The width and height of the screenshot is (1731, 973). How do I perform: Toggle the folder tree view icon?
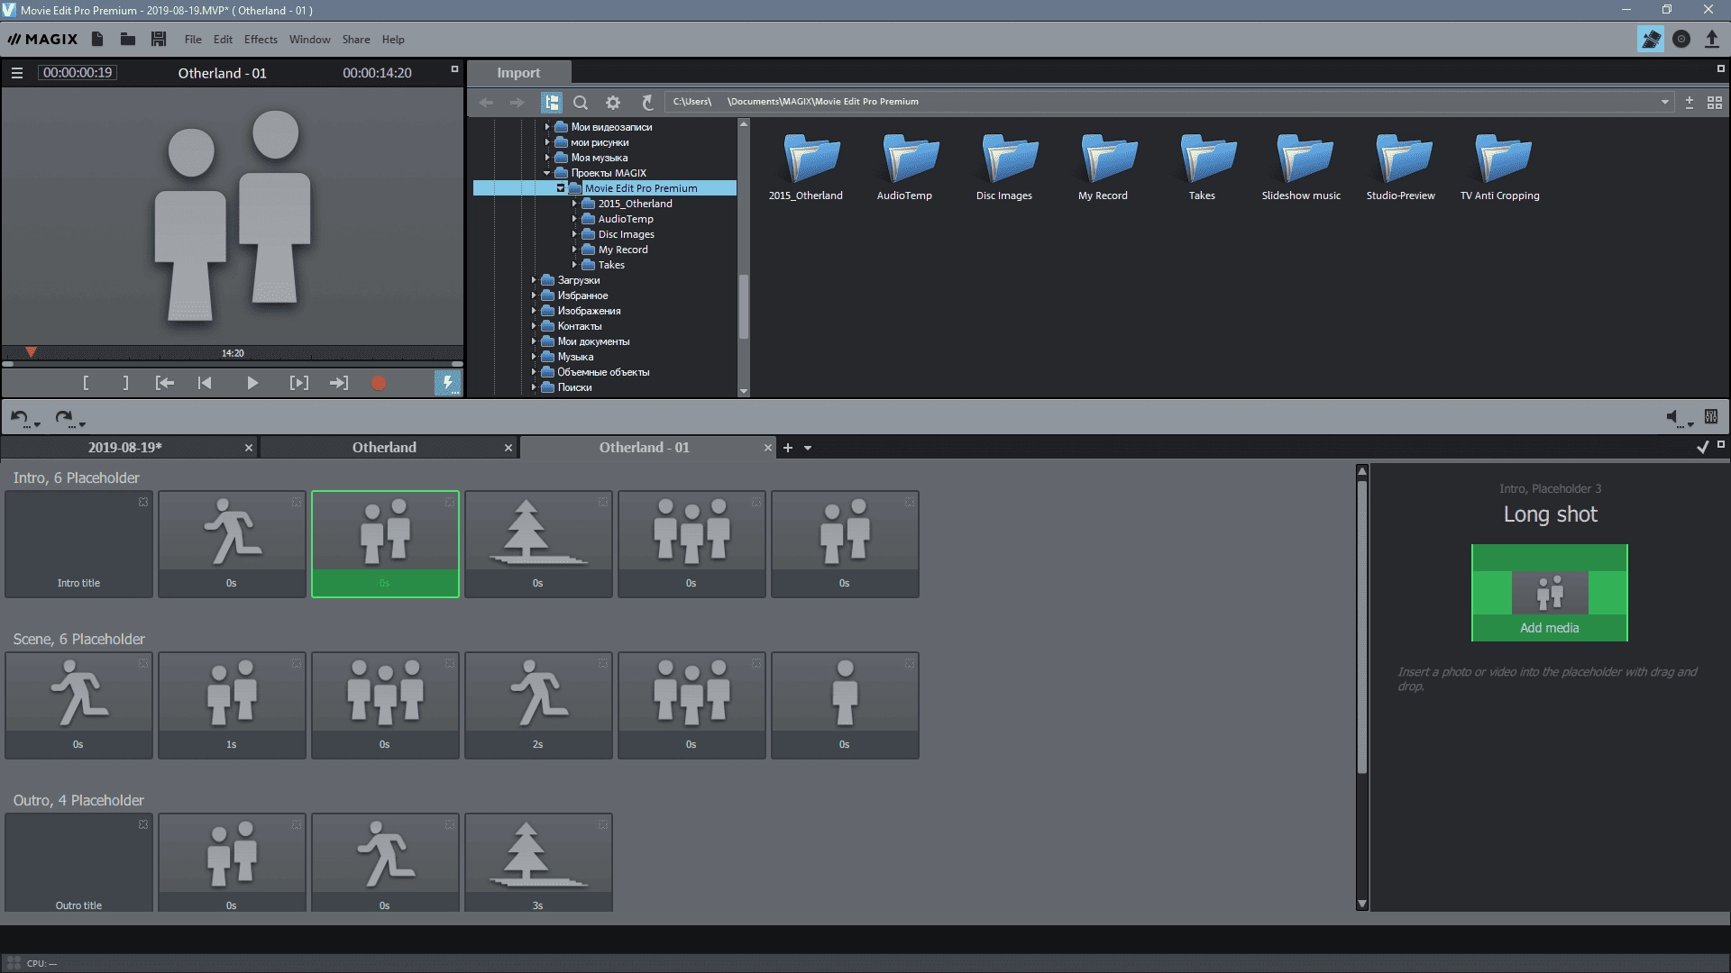(551, 103)
